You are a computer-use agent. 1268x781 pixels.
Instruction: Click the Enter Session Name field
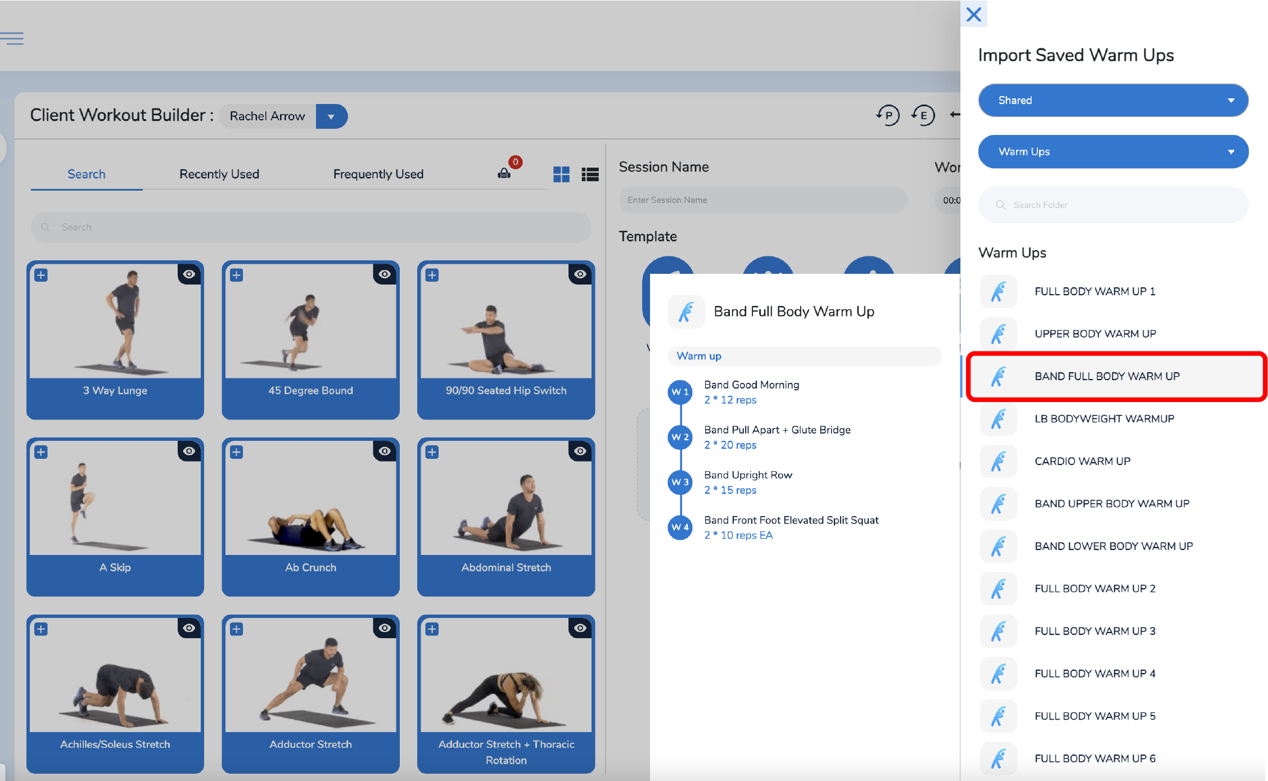coord(763,200)
